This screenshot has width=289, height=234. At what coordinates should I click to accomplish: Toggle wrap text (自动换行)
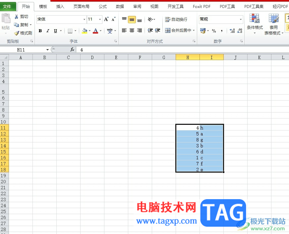coord(176,19)
